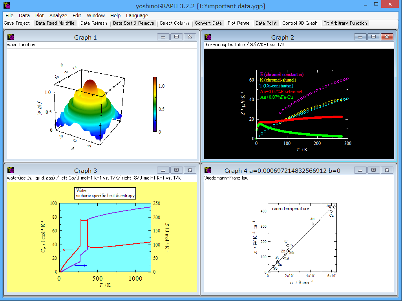Click Data Refresh in the toolbar
This screenshot has height=301, width=402.
pos(93,23)
